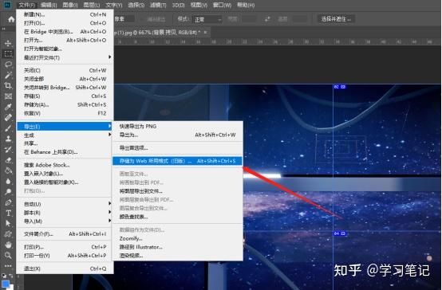The image size is (442, 290).
Task: Click the blue foreground color swatch
Action: pos(6,284)
